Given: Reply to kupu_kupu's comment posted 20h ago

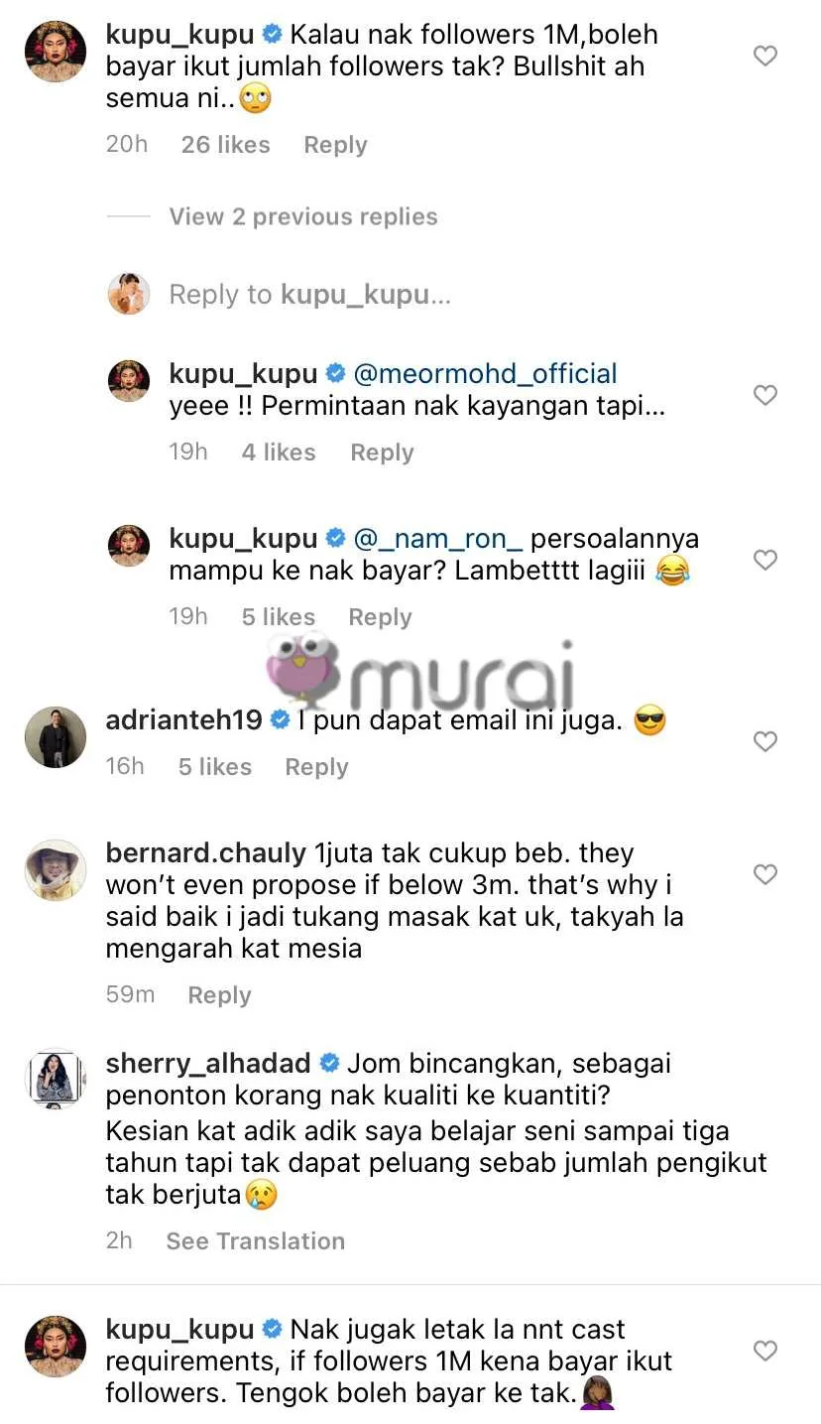Looking at the screenshot, I should [x=335, y=145].
